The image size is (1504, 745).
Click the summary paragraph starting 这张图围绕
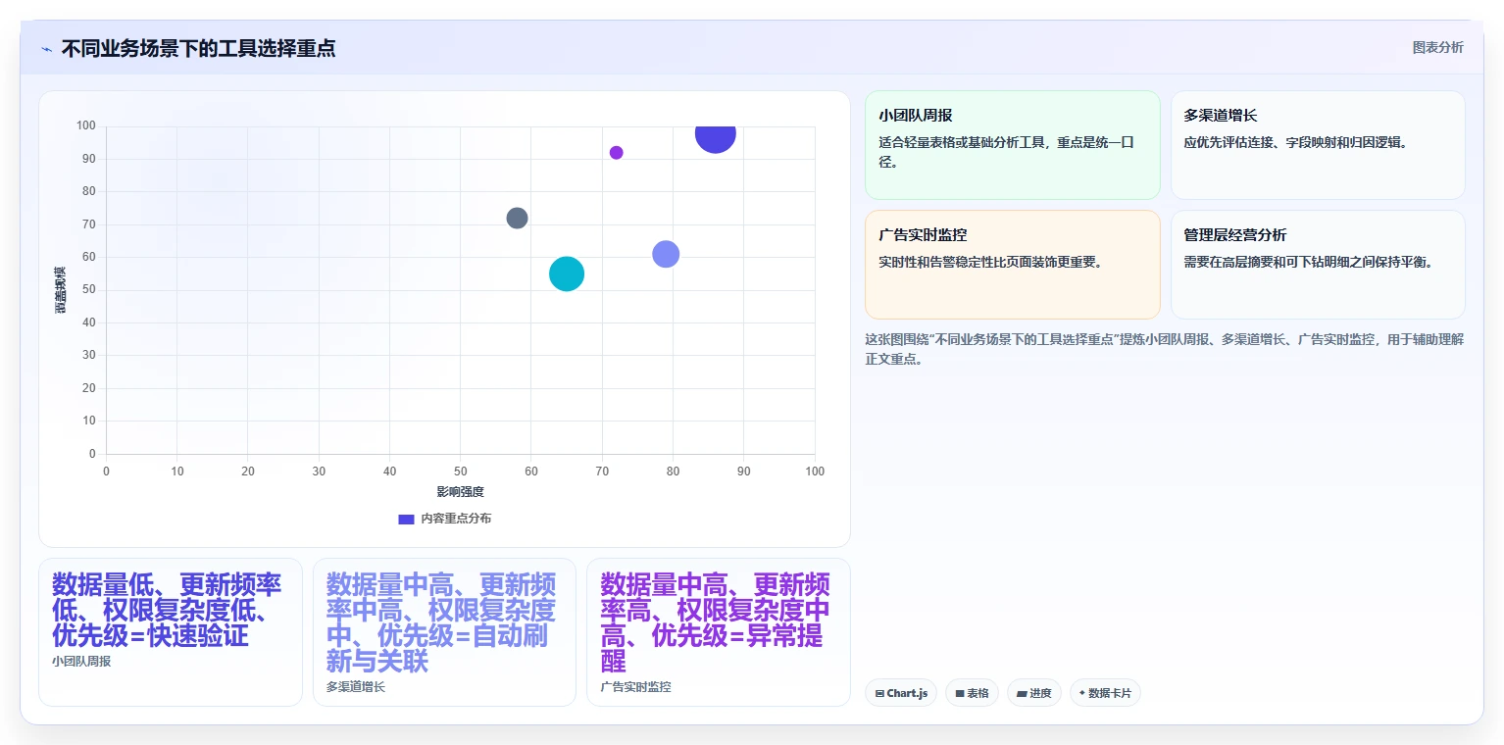pyautogui.click(x=1165, y=349)
